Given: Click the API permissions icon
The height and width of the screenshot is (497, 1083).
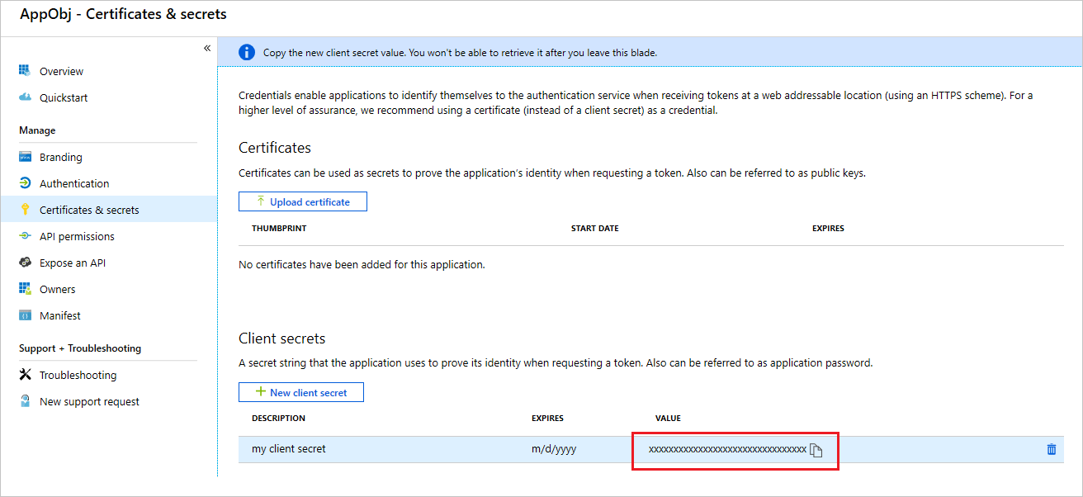Looking at the screenshot, I should tap(26, 235).
